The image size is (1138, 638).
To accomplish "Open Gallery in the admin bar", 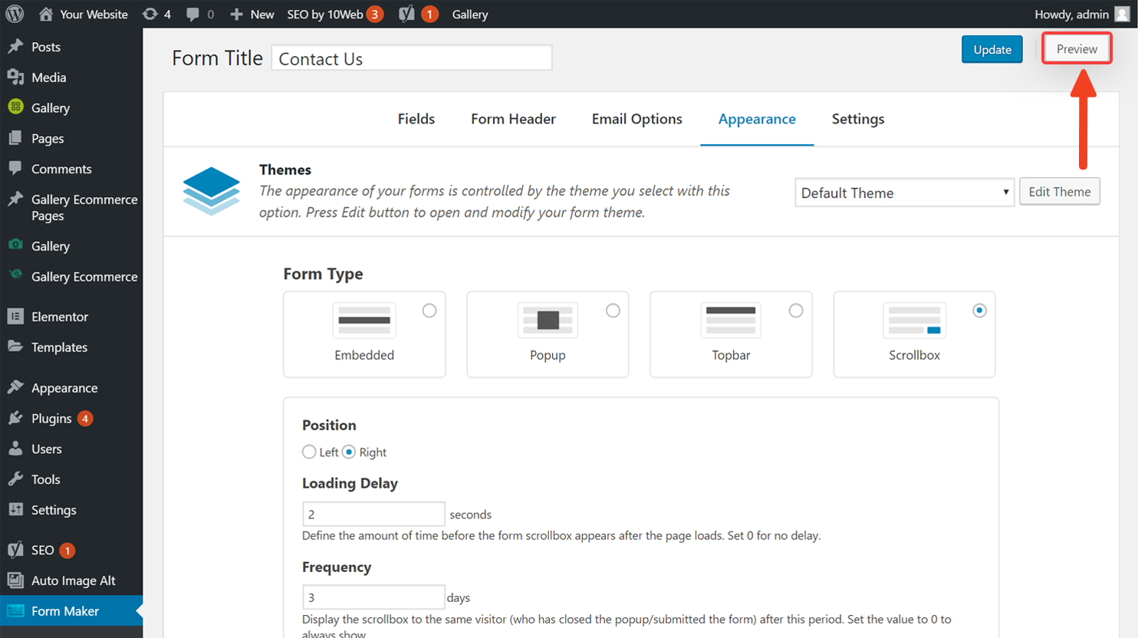I will (470, 14).
